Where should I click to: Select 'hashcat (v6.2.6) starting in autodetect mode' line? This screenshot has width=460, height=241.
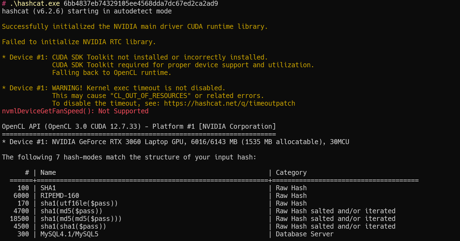point(87,11)
